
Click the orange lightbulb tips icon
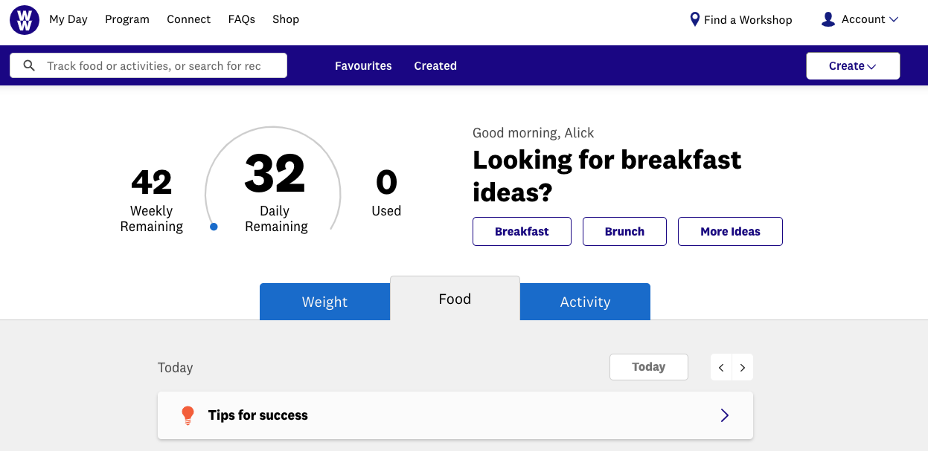pos(188,415)
